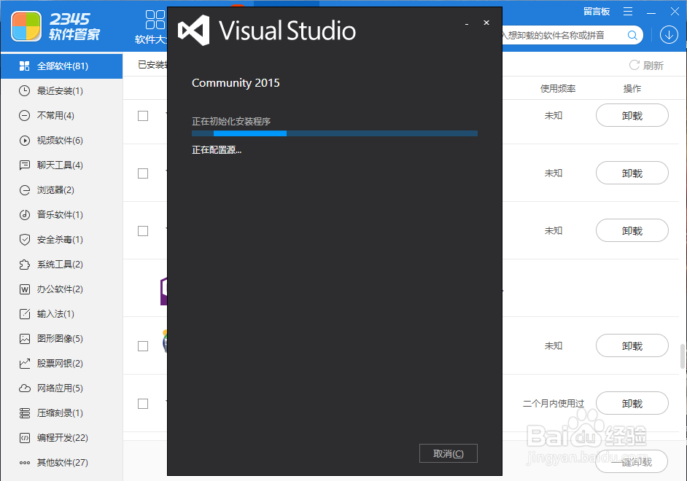
Task: Open 安全杀毒(1) shield icon category
Action: pyautogui.click(x=25, y=239)
